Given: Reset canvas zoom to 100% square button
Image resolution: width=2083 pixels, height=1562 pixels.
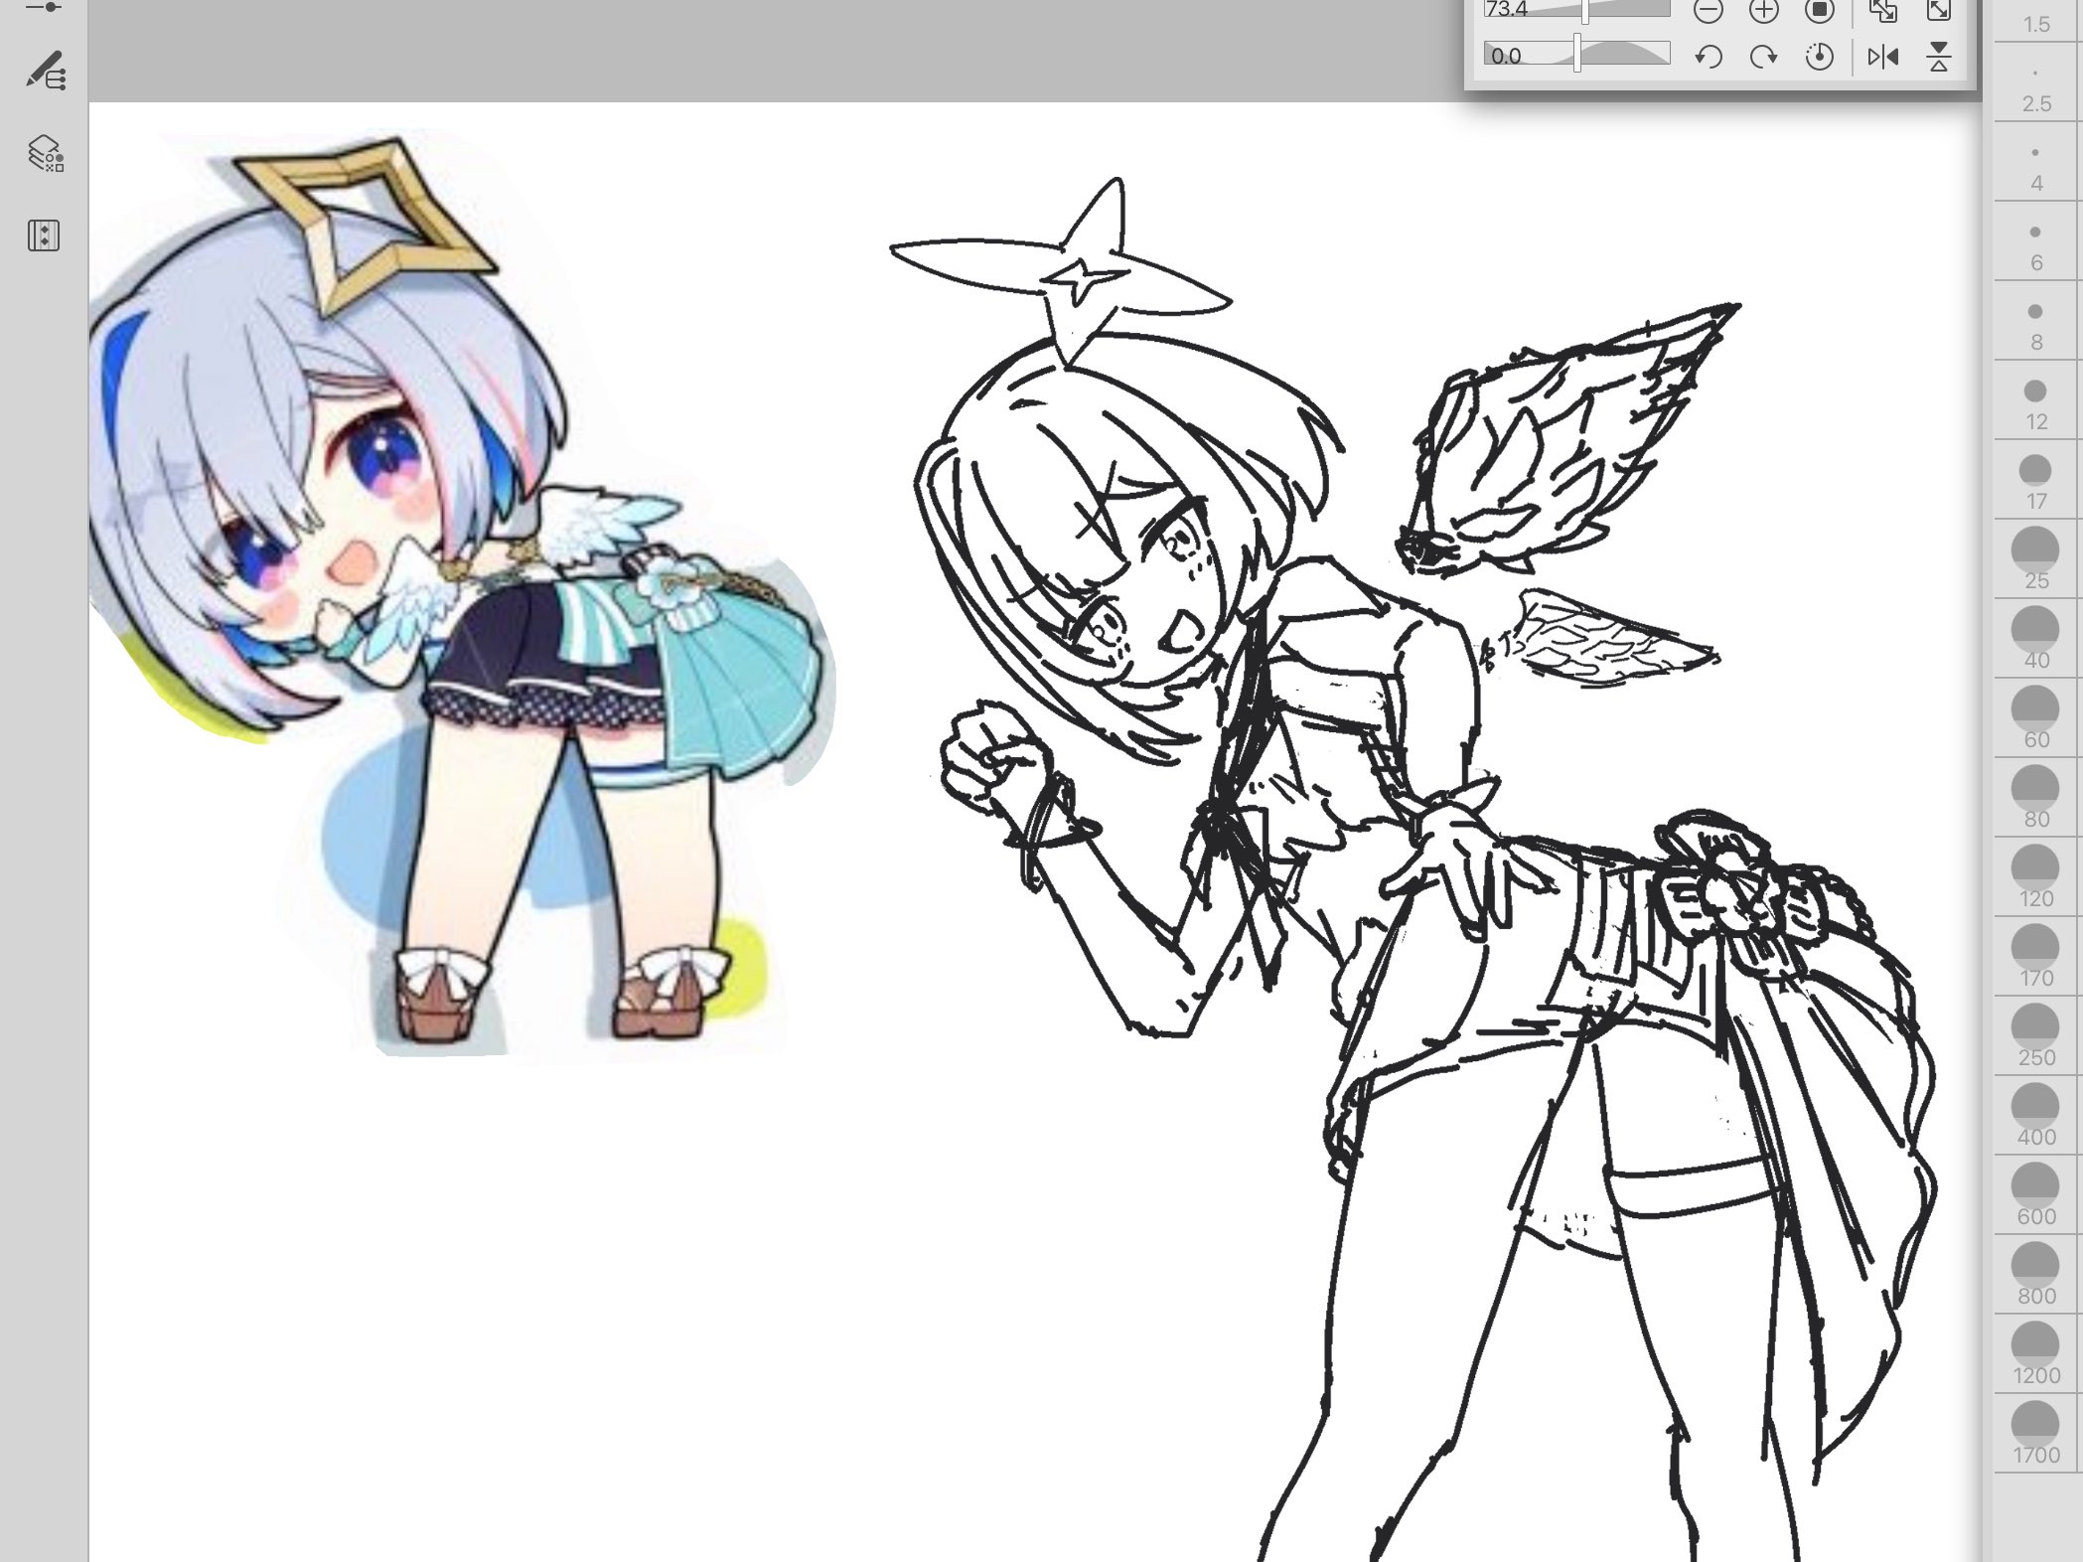Looking at the screenshot, I should point(1820,11).
